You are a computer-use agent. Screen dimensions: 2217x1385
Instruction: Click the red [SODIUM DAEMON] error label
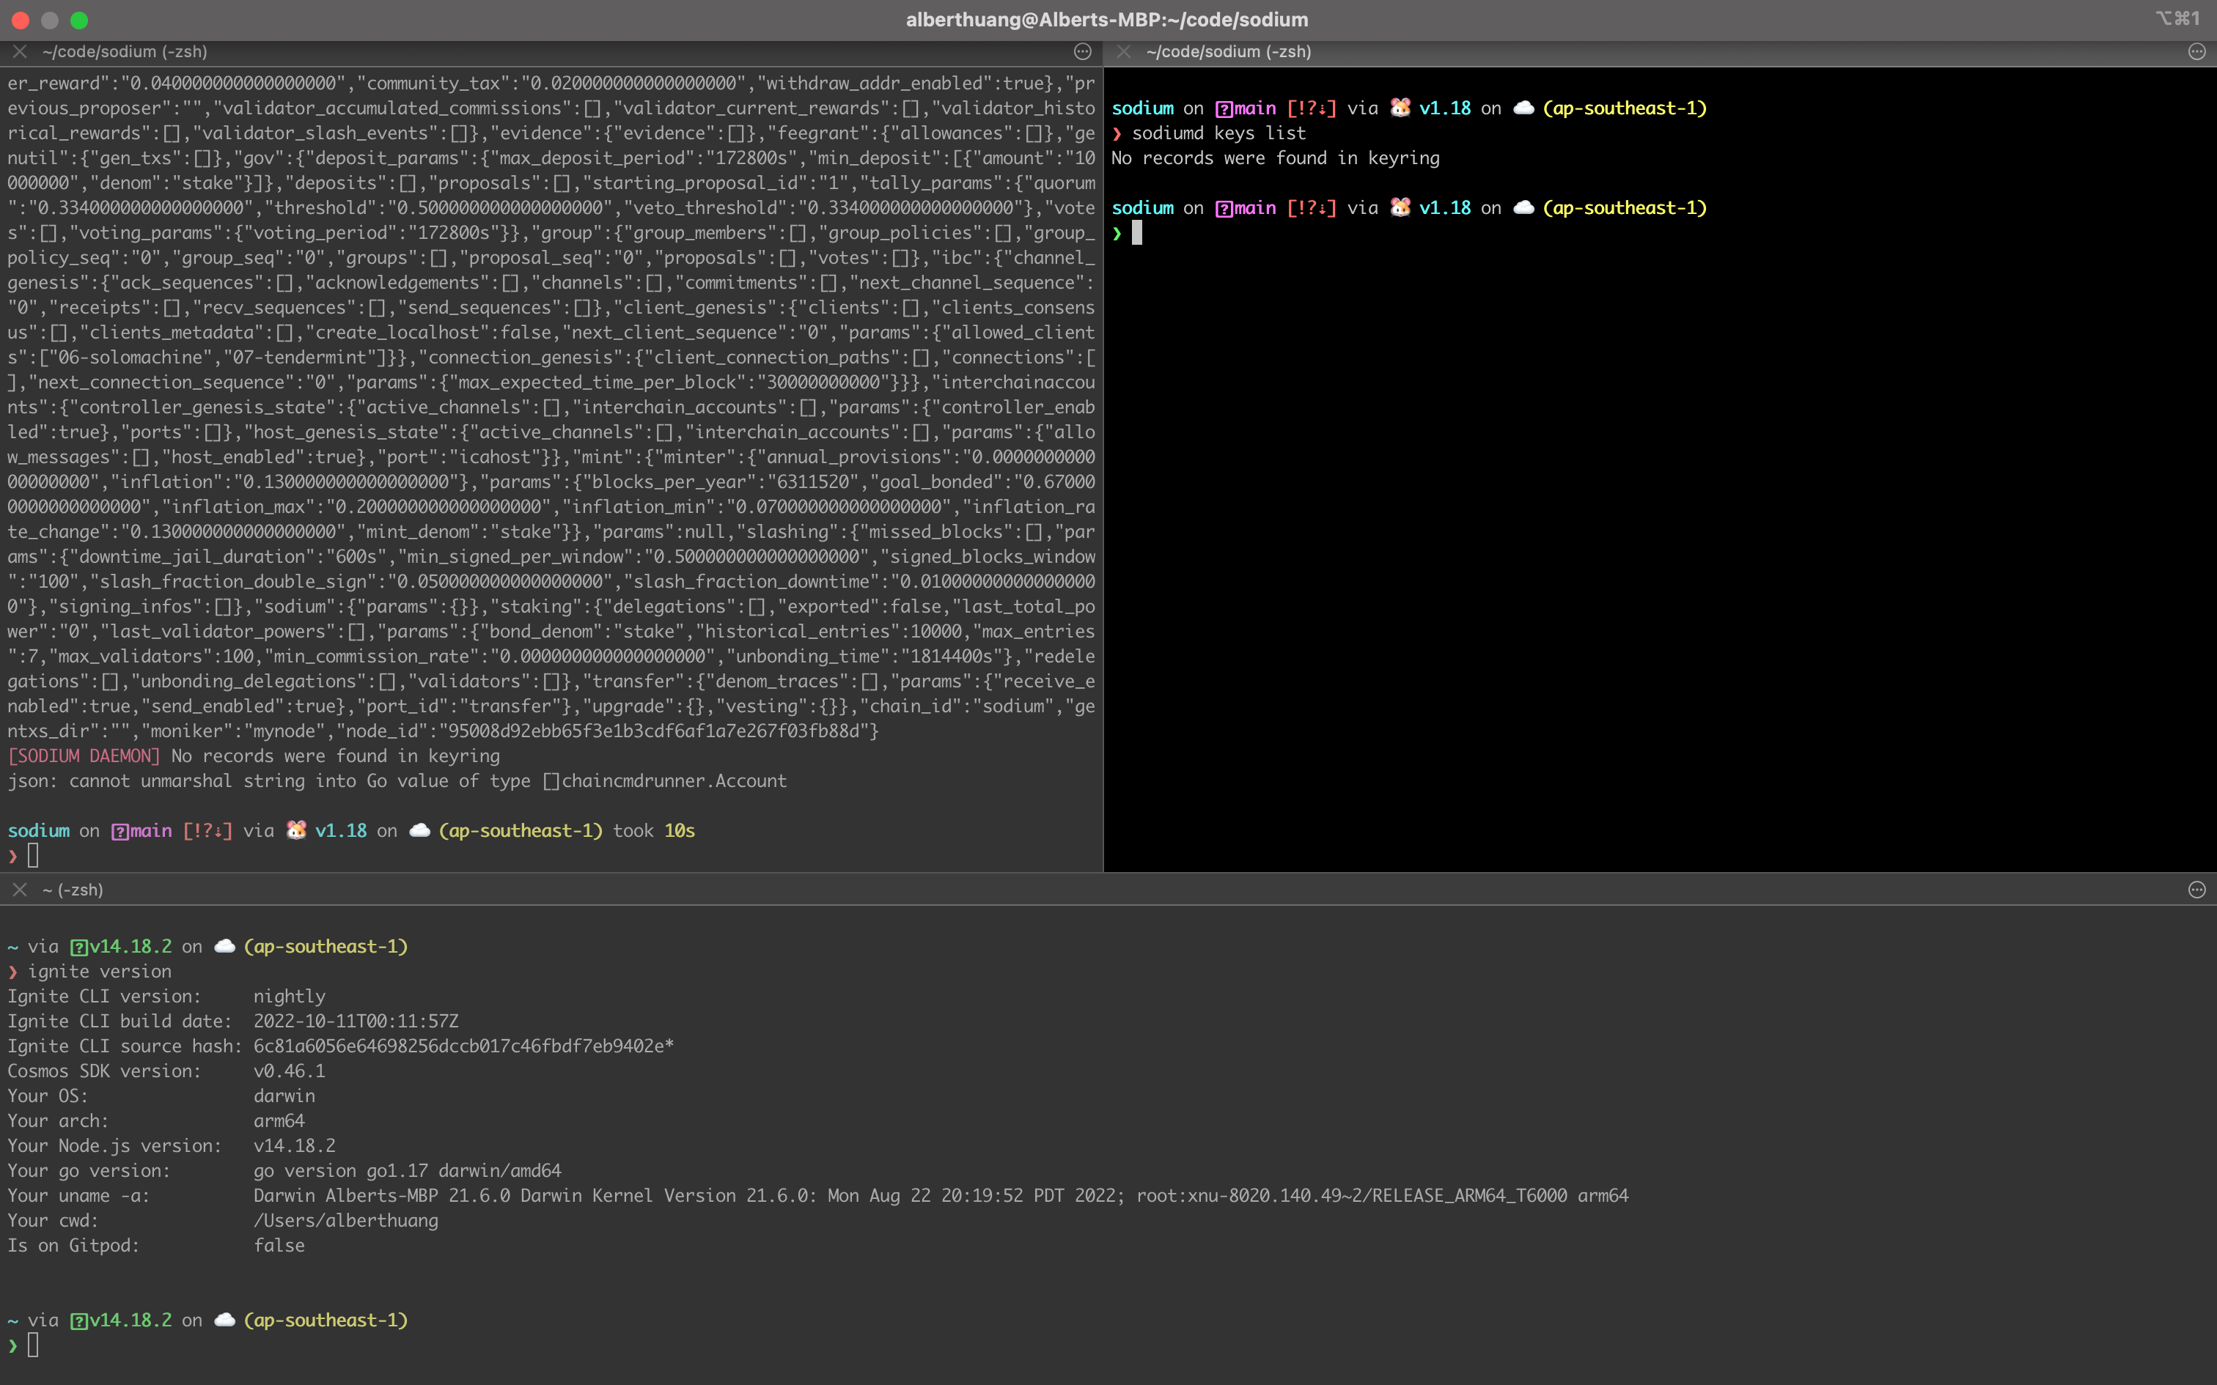(x=84, y=756)
